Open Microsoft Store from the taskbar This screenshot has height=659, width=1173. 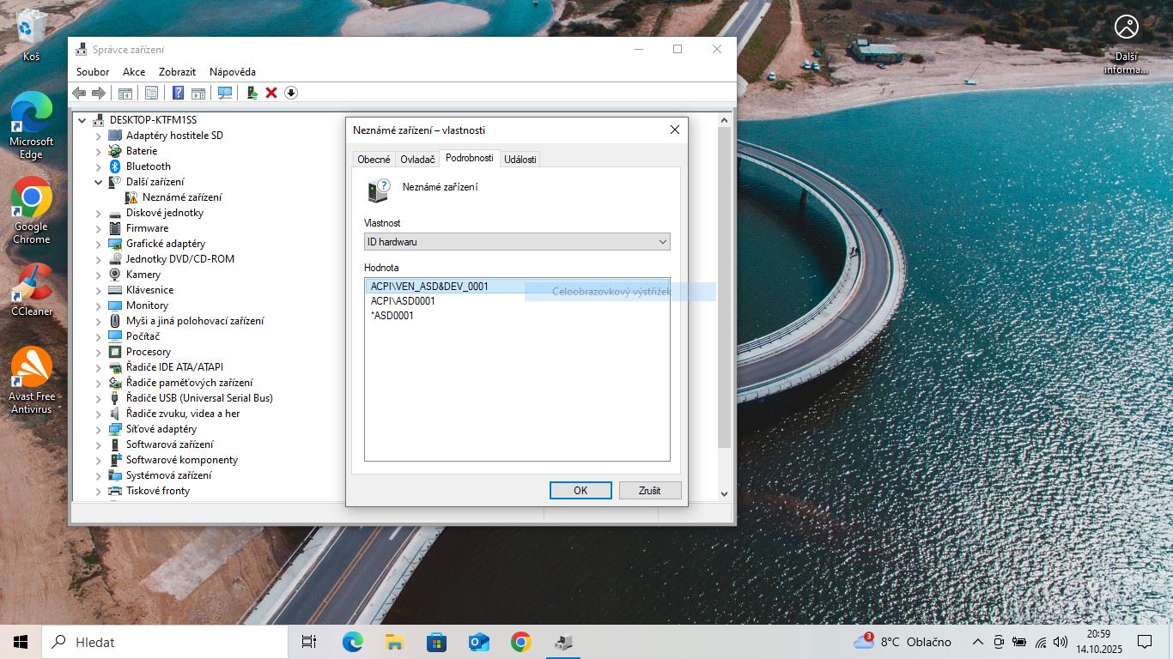(436, 642)
